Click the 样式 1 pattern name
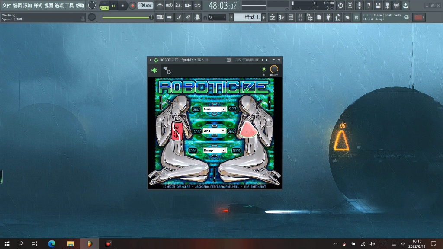 pos(247,17)
